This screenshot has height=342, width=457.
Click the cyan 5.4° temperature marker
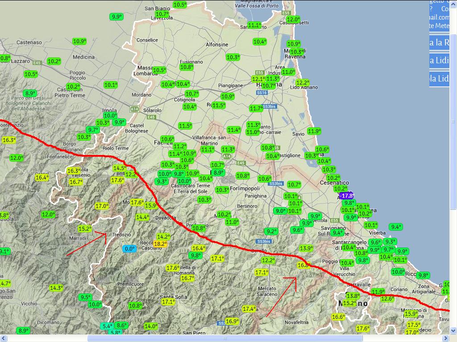coord(108,326)
